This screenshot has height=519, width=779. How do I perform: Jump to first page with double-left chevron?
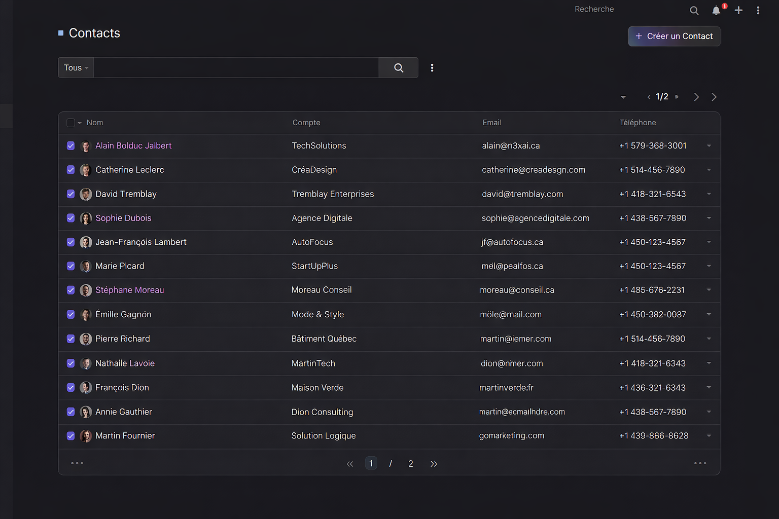point(350,464)
